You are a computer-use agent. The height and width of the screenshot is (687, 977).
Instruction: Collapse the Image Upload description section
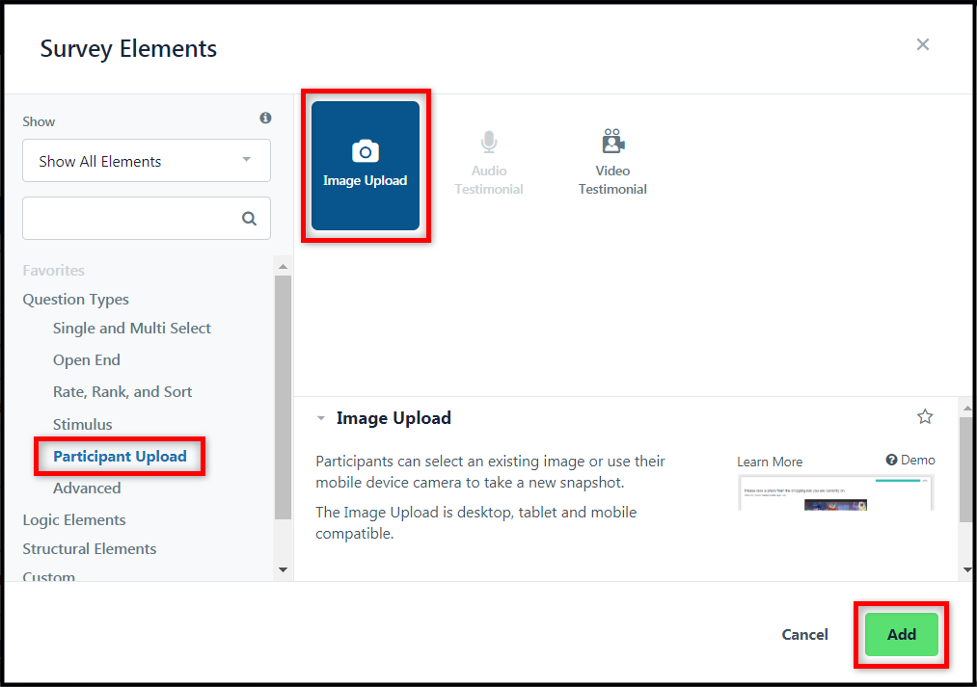click(x=321, y=418)
